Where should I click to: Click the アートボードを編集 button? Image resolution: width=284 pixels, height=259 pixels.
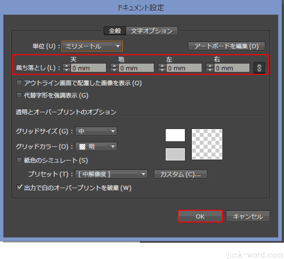tap(226, 46)
